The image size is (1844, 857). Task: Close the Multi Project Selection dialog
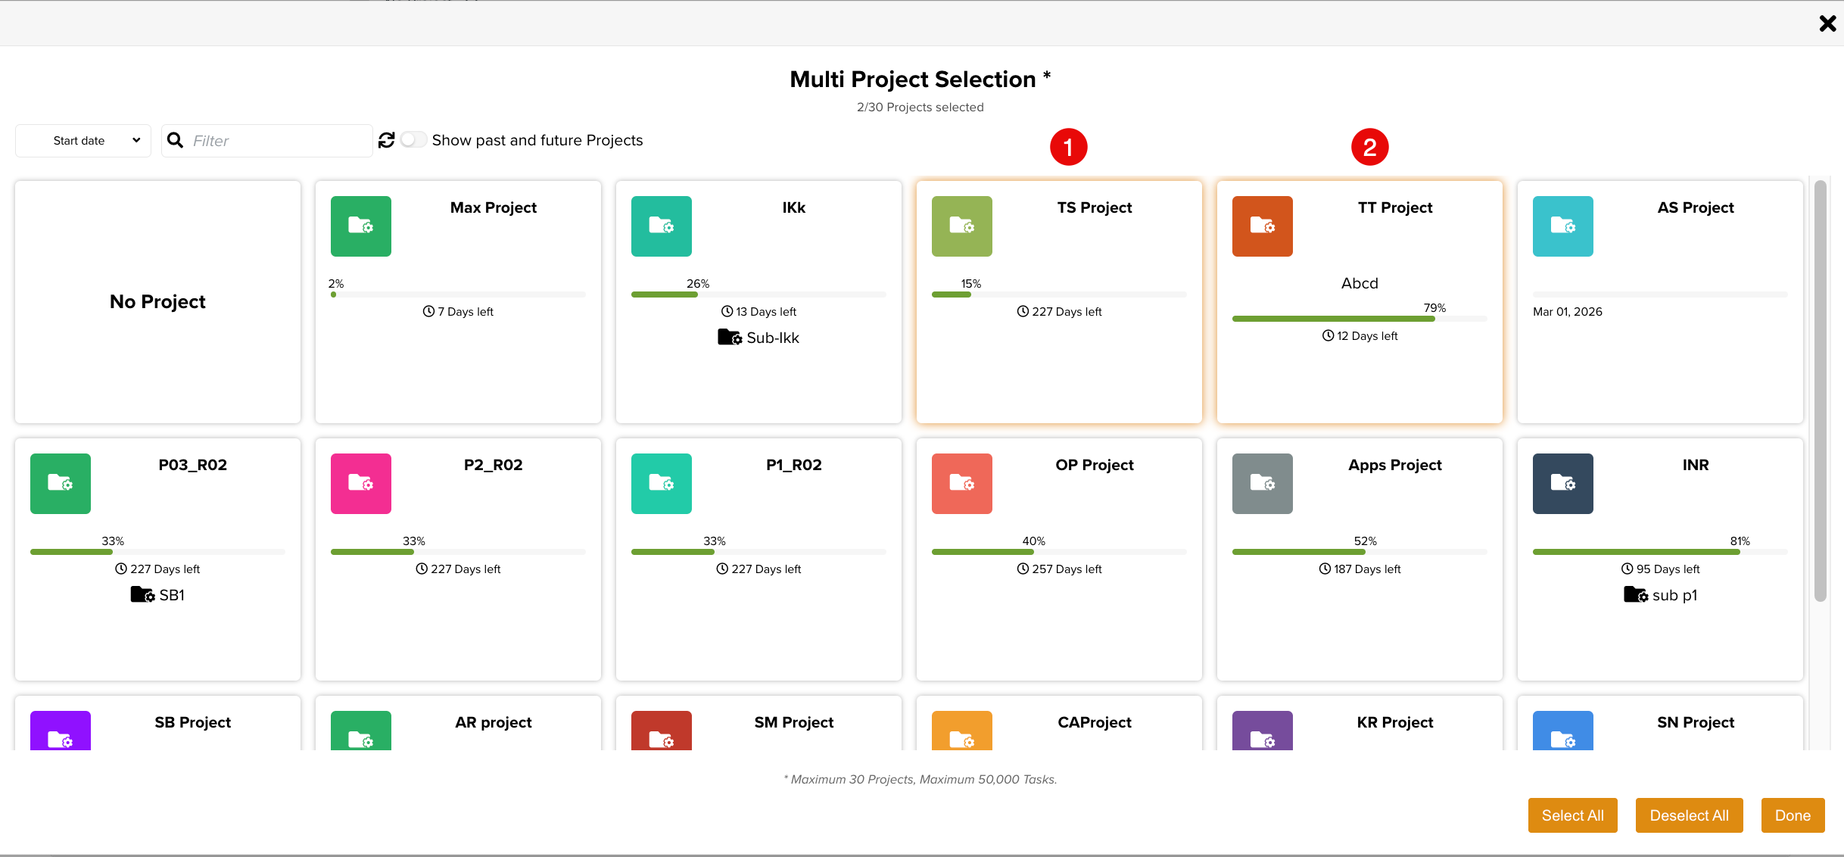point(1827,23)
